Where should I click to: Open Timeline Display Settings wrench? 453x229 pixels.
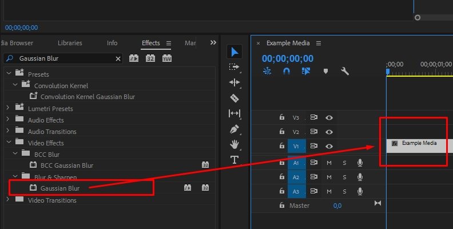click(x=345, y=71)
